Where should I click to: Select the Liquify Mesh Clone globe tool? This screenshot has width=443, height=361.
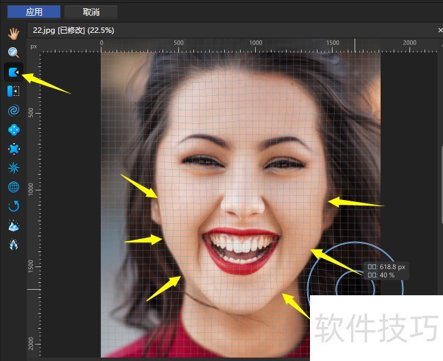[14, 187]
